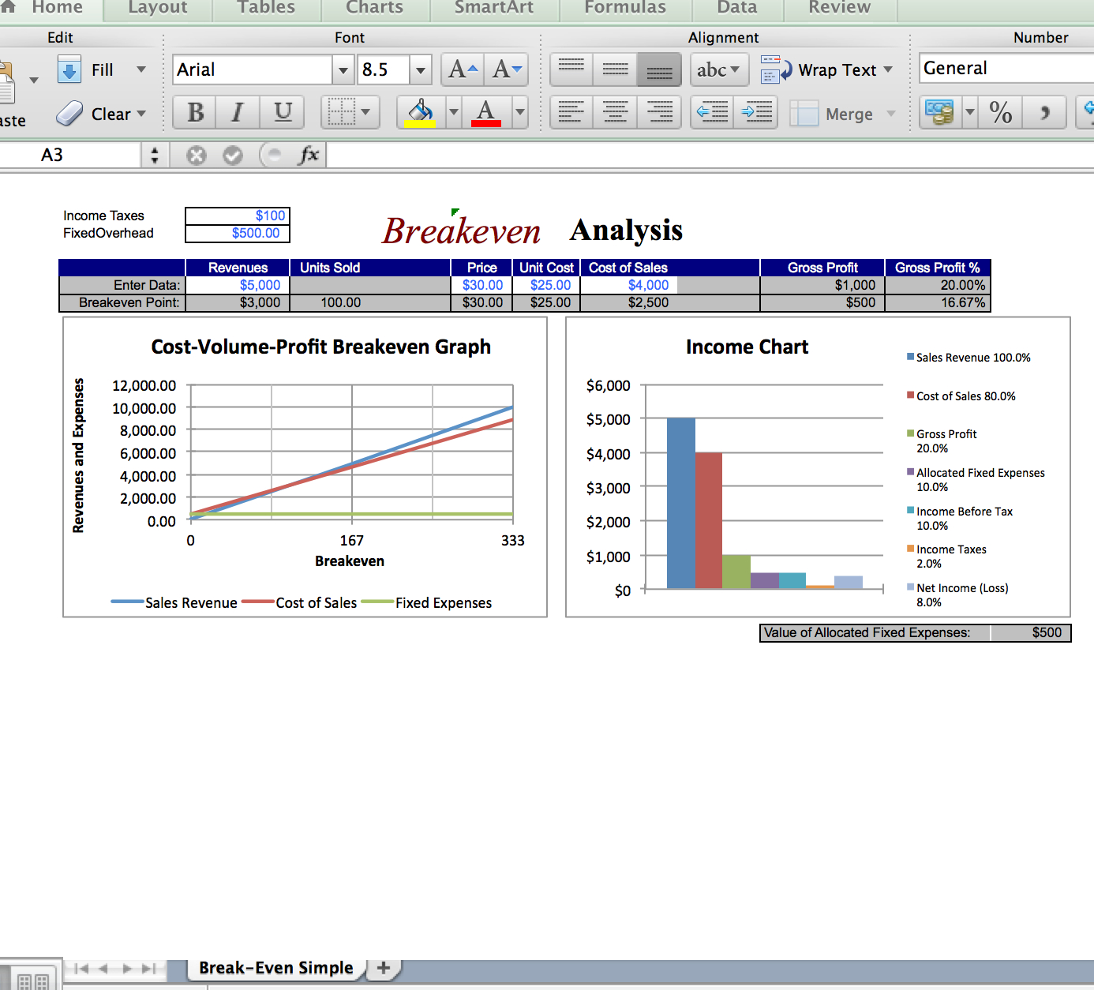Select the Break-Even Simple sheet tab
Screen dimensions: 1094x990
(x=275, y=968)
